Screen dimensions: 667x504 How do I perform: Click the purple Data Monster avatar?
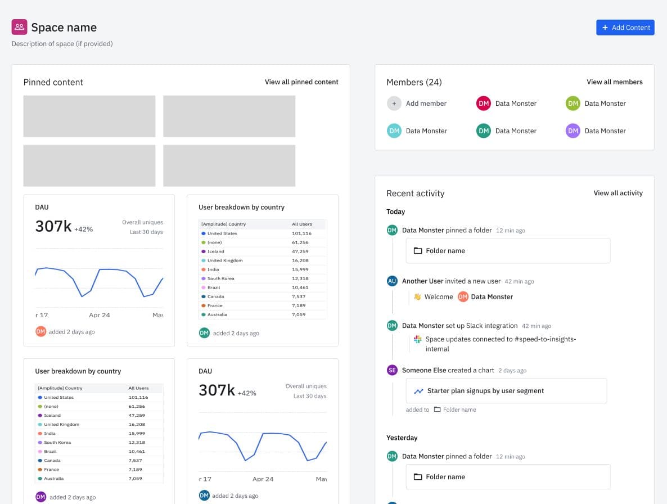(573, 130)
